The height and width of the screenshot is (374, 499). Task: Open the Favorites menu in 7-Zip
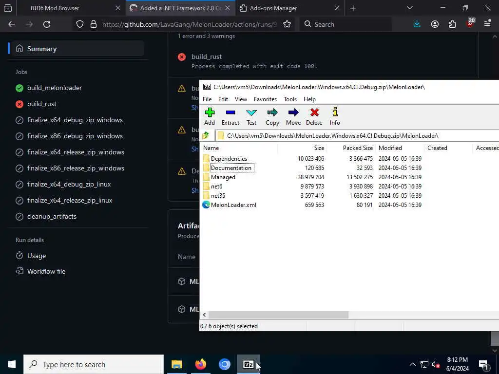pyautogui.click(x=265, y=99)
